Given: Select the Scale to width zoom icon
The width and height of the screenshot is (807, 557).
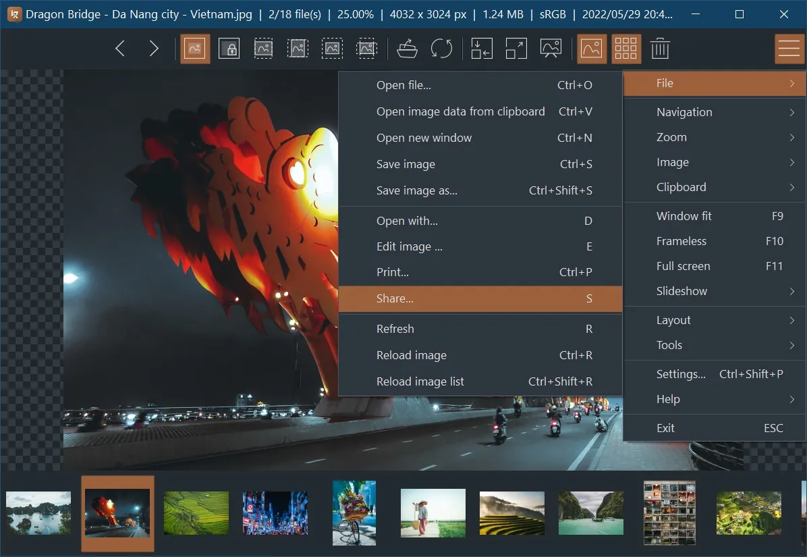Looking at the screenshot, I should 264,49.
